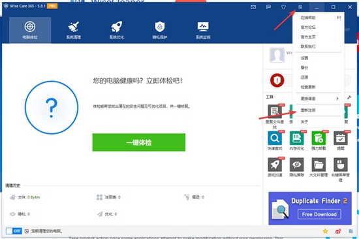Image resolution: width=359 pixels, height=239 pixels.
Task: Open 官方主页 in the menu
Action: tap(319, 37)
